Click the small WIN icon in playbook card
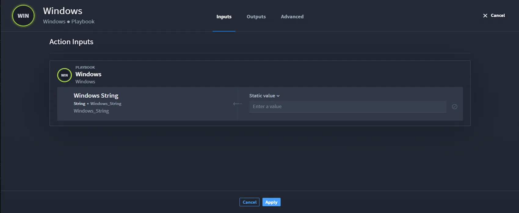The height and width of the screenshot is (213, 519). (x=64, y=75)
